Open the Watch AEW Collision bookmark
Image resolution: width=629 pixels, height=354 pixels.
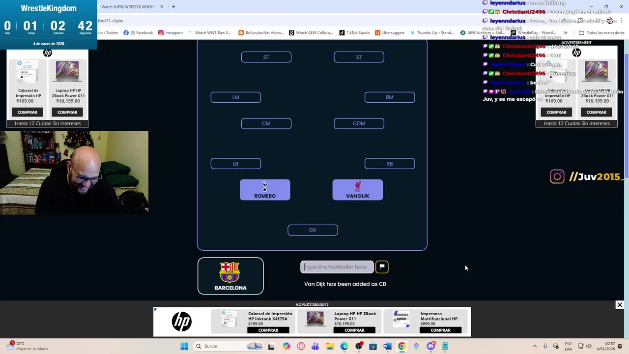point(311,33)
